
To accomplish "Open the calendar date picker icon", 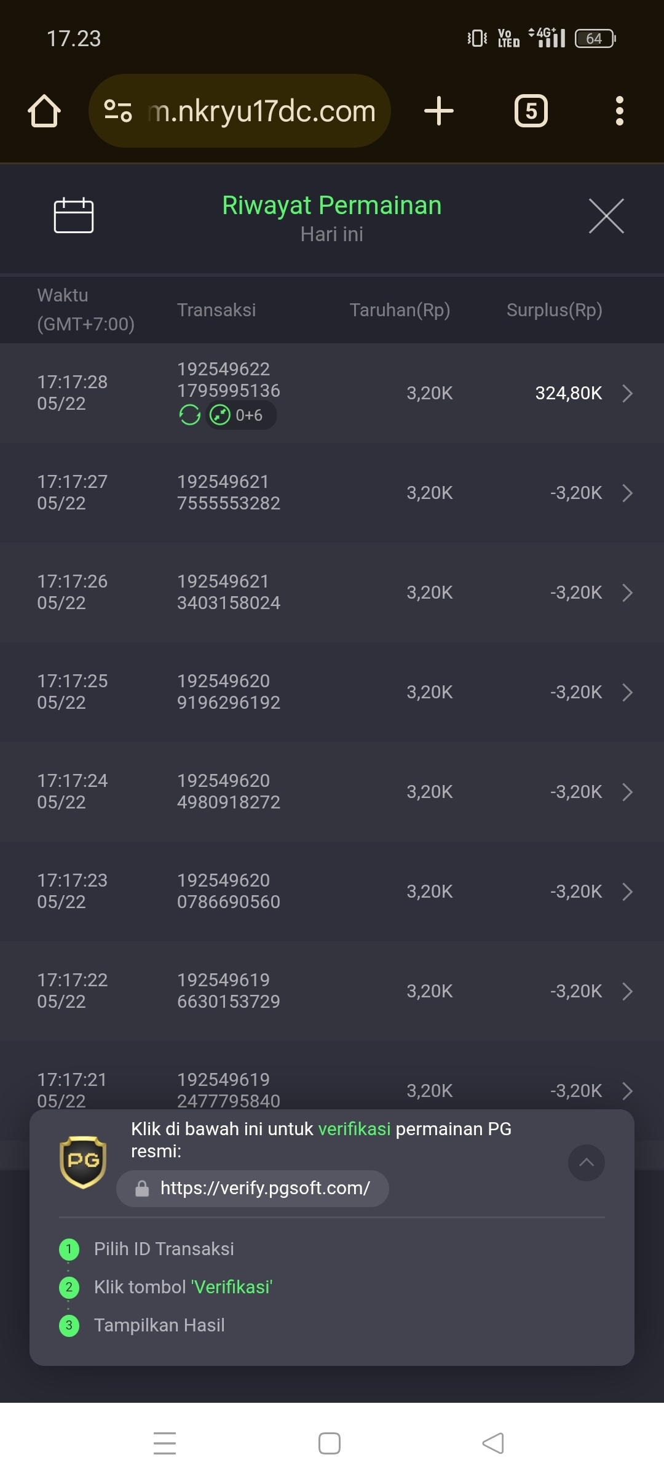I will pos(74,215).
